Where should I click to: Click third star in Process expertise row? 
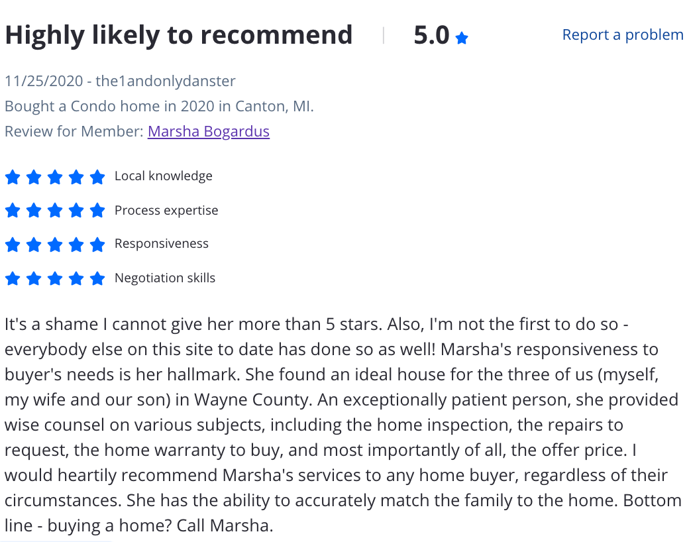55,211
